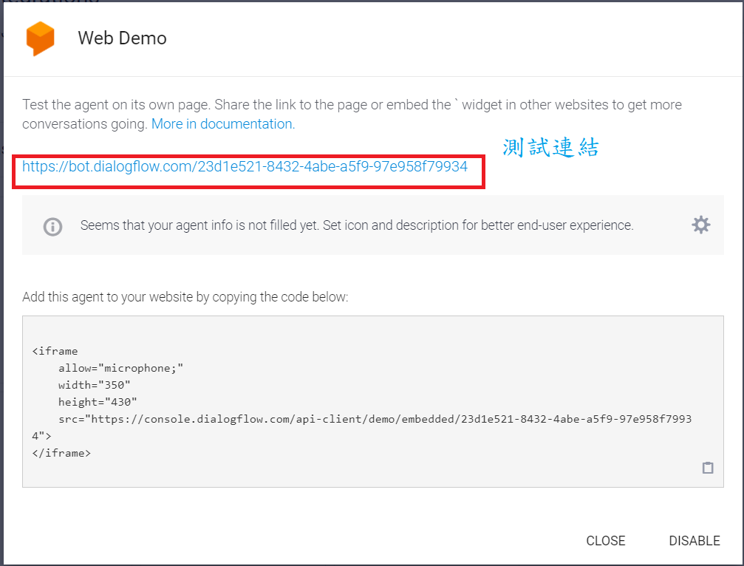Copy embed code using clipboard icon
744x566 pixels.
[708, 467]
